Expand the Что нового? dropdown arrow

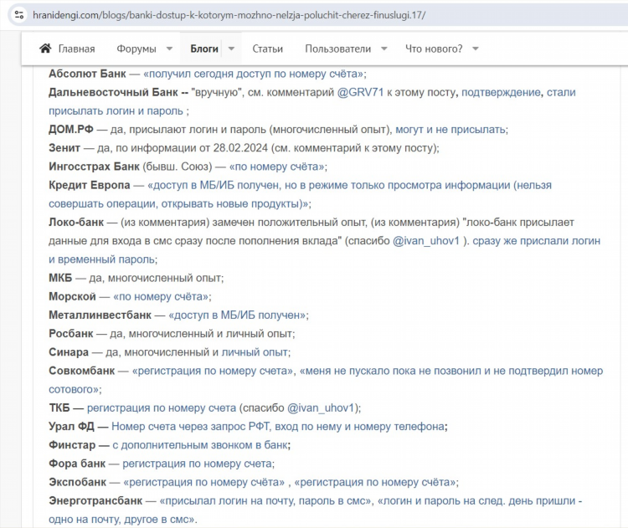coord(476,49)
